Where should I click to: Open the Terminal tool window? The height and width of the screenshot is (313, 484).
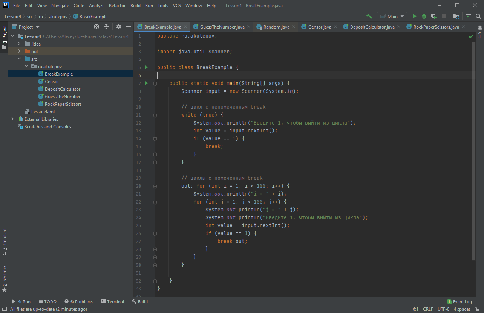point(112,301)
